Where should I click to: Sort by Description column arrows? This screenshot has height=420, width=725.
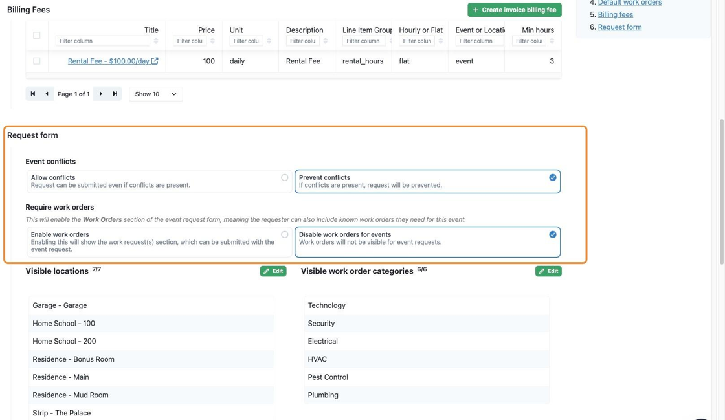coord(325,41)
